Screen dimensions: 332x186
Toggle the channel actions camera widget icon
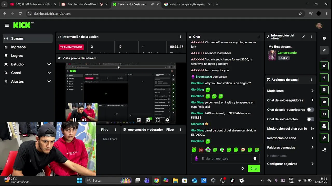(x=324, y=126)
